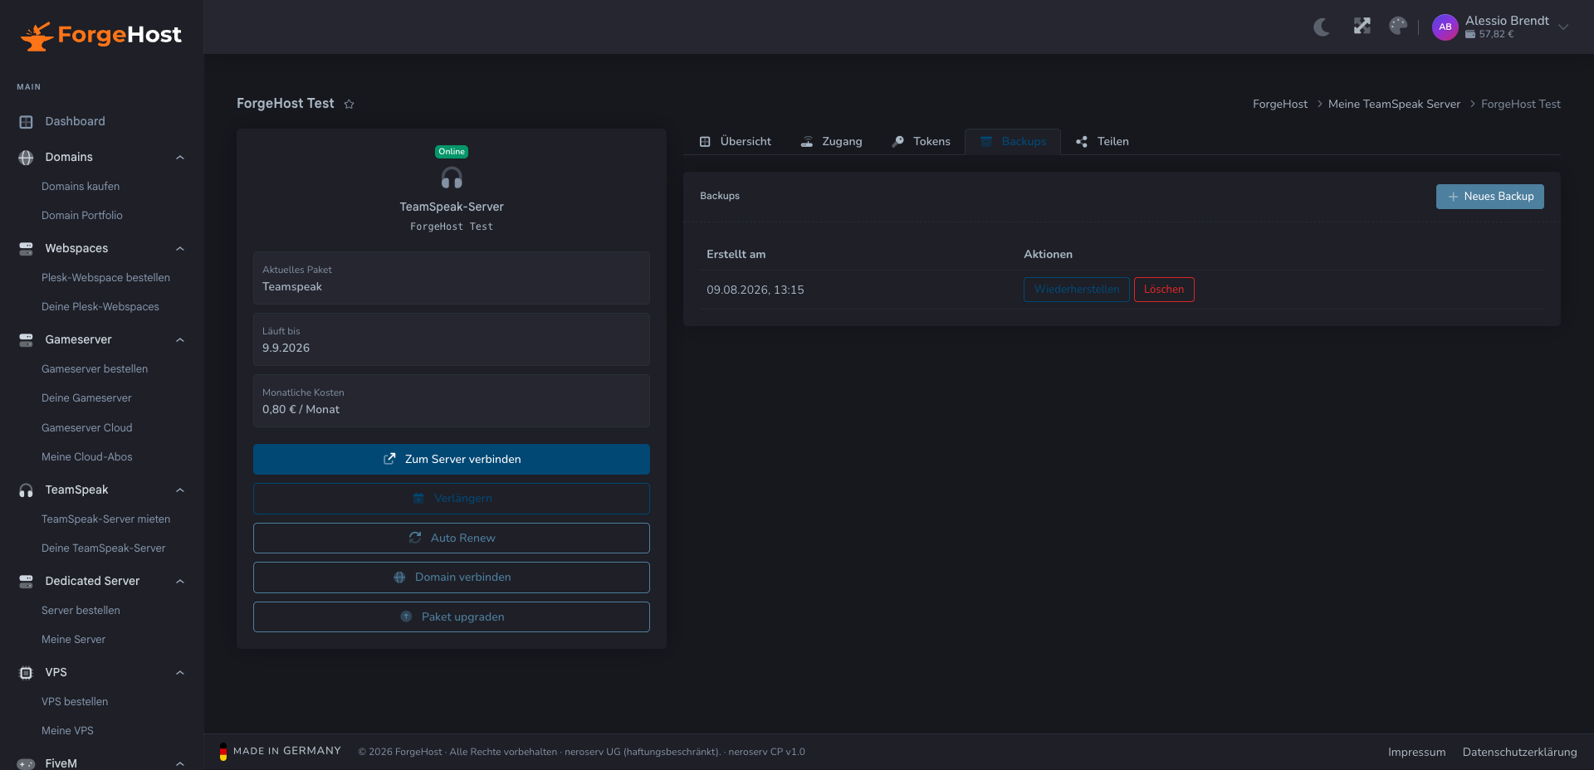Switch to the Übersicht tab
This screenshot has width=1594, height=770.
735,142
